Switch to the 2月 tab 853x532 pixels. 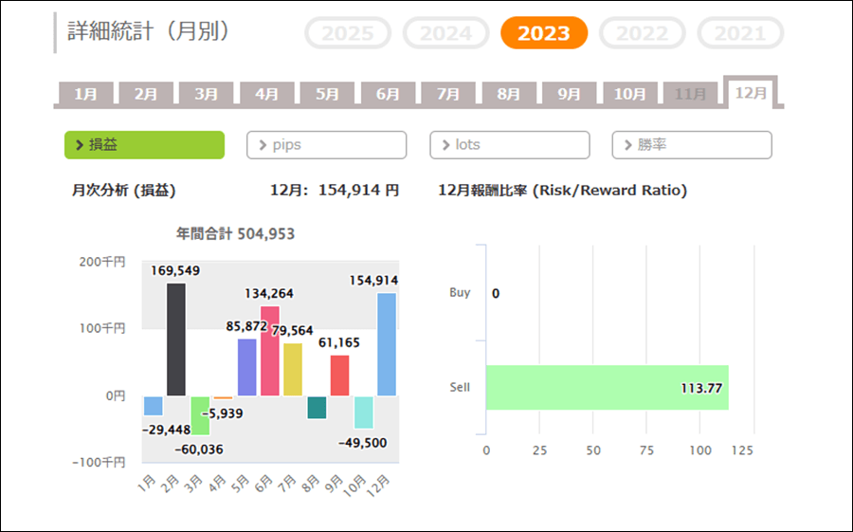click(x=146, y=94)
